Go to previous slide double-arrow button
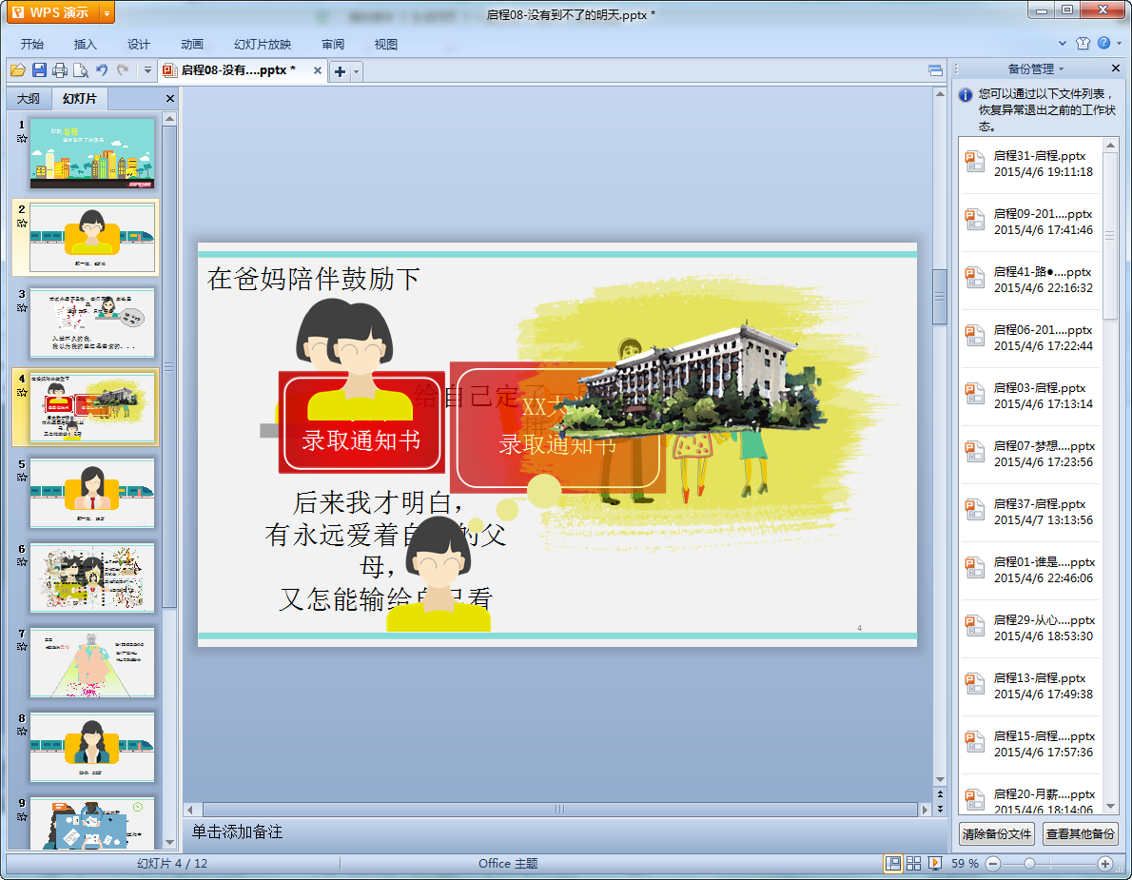 click(x=940, y=794)
